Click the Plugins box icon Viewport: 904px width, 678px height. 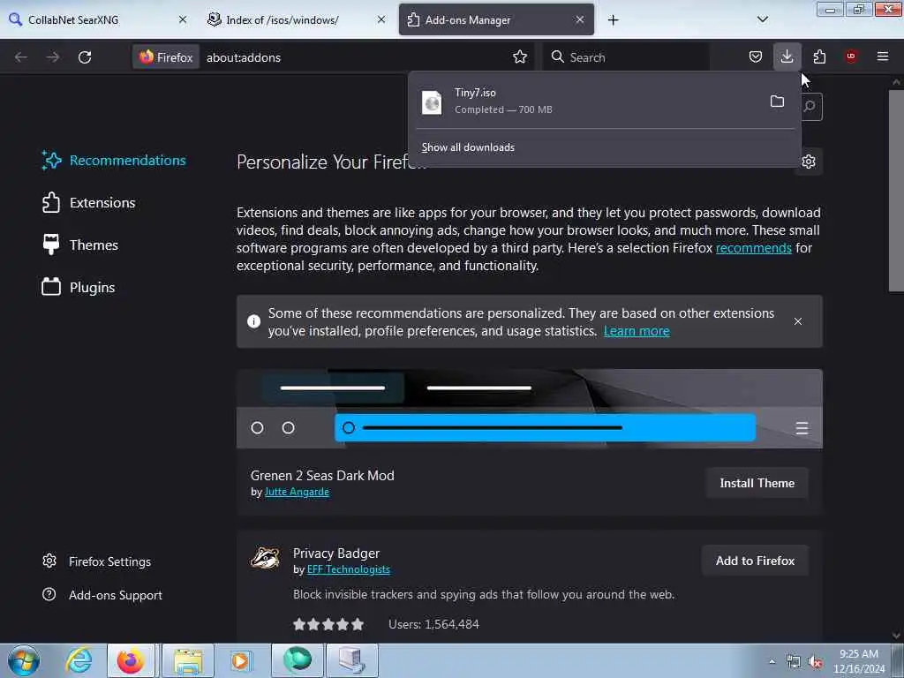tap(51, 287)
